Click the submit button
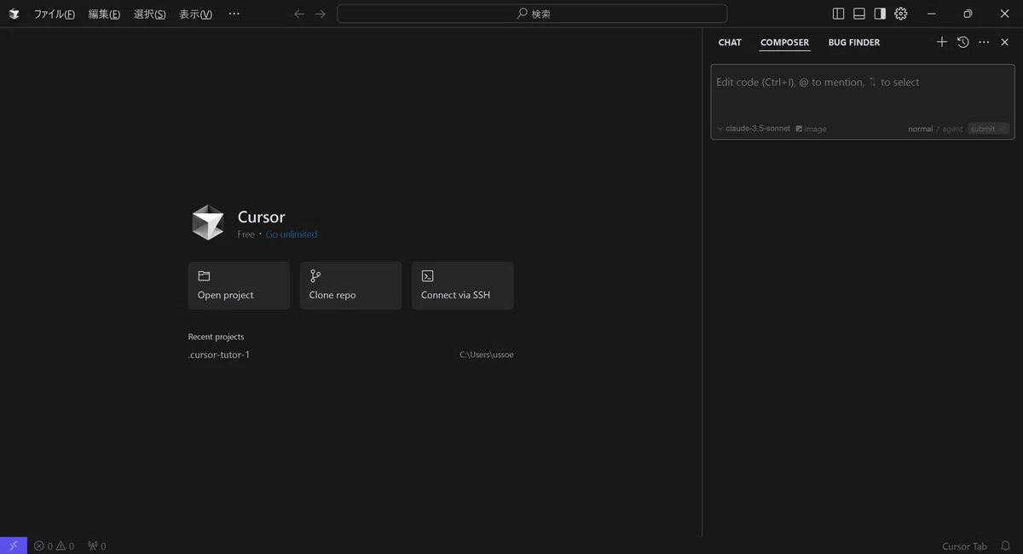 [x=988, y=129]
